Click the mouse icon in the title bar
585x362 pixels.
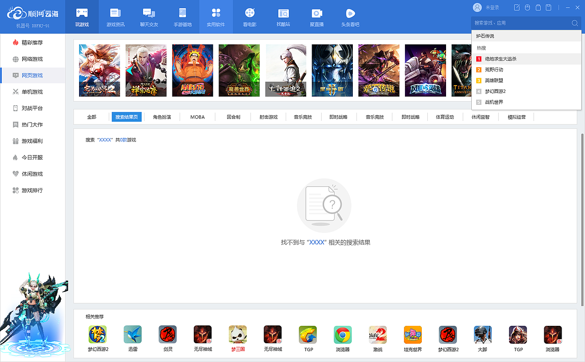(x=527, y=7)
